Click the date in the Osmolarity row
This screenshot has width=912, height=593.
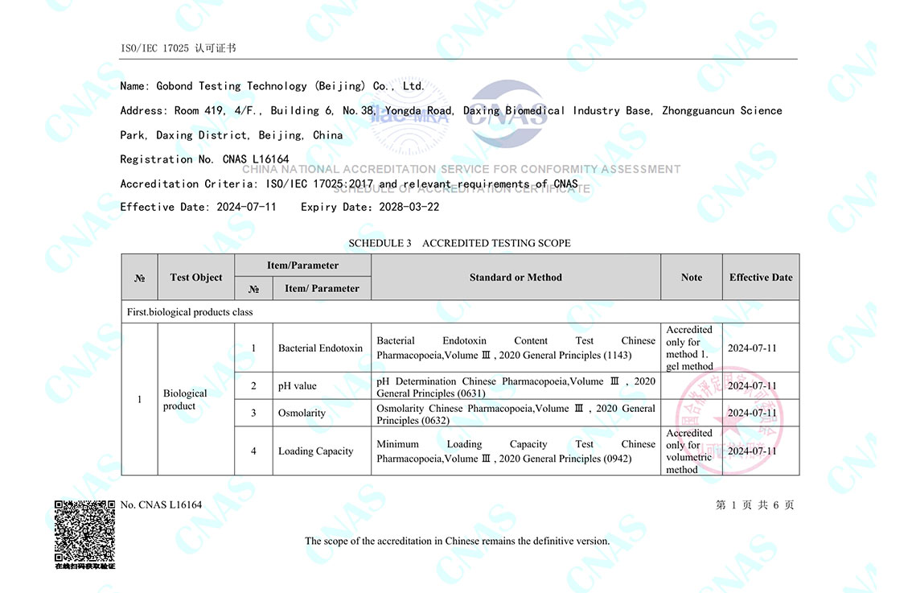pos(752,413)
